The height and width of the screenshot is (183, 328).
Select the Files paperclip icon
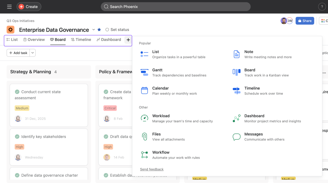(144, 136)
